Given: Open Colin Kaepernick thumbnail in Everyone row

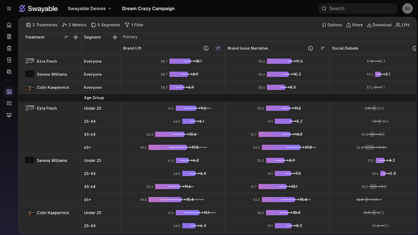Looking at the screenshot, I should click(x=30, y=87).
